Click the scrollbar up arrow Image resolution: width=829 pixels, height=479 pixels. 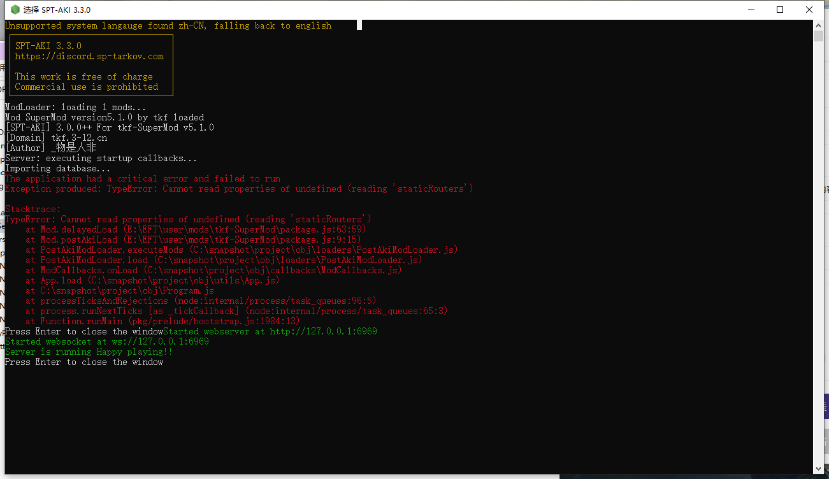pyautogui.click(x=819, y=24)
